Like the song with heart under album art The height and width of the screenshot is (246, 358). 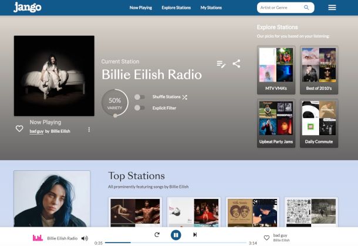point(19,129)
